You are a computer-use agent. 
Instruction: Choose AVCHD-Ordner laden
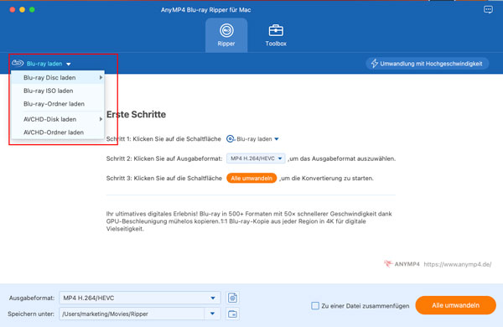[x=58, y=132]
